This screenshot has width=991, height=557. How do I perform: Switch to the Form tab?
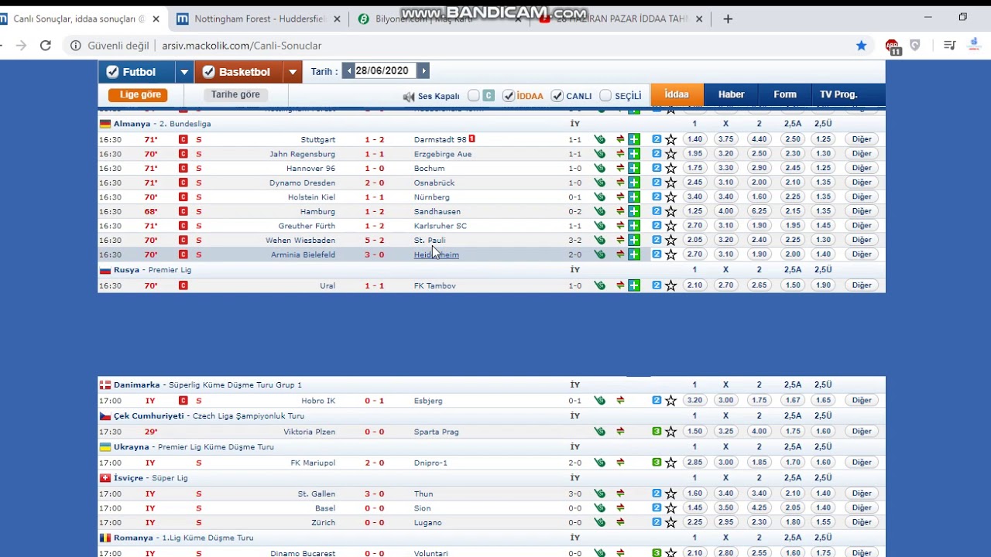coord(784,94)
